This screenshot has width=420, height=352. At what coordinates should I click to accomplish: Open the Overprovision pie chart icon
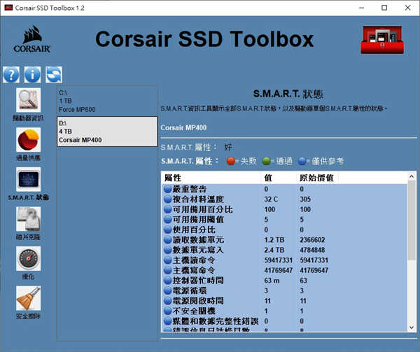[x=29, y=139]
